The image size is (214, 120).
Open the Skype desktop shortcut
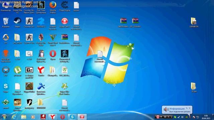tap(6, 88)
